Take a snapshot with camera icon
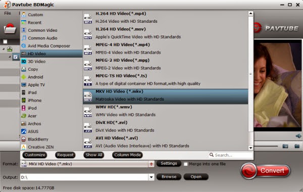The height and width of the screenshot is (192, 303). [x=285, y=146]
